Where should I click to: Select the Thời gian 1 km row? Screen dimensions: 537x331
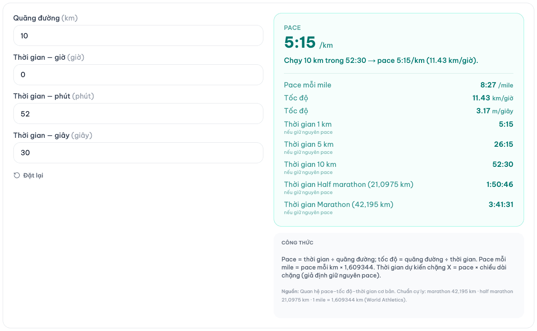398,127
